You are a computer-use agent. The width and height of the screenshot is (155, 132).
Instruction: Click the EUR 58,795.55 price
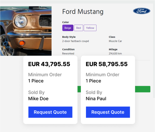point(107,64)
